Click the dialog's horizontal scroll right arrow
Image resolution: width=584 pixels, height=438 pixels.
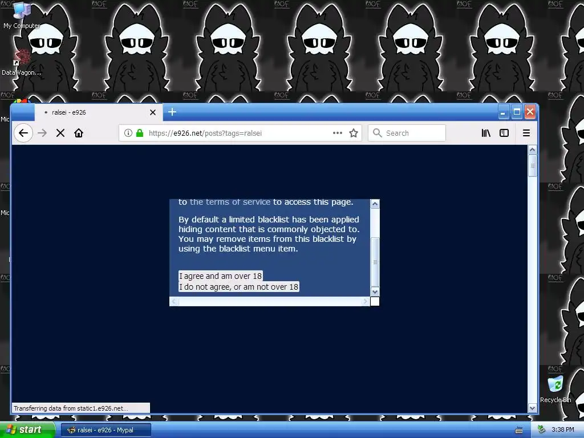point(366,301)
